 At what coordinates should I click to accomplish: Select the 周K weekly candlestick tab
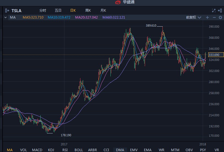click(88, 11)
